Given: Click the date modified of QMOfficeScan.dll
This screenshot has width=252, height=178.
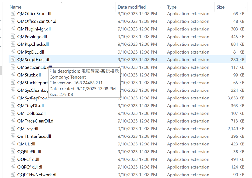Looking at the screenshot, I should point(137,14).
